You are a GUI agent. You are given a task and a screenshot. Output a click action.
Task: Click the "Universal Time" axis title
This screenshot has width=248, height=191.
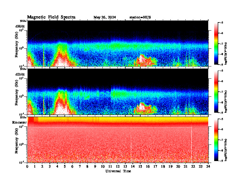(x=118, y=171)
